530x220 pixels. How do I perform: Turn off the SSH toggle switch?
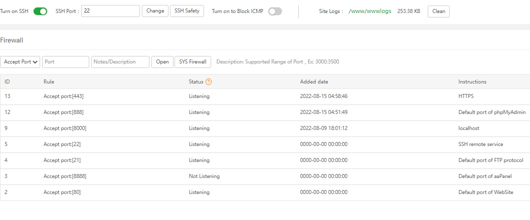pos(41,11)
